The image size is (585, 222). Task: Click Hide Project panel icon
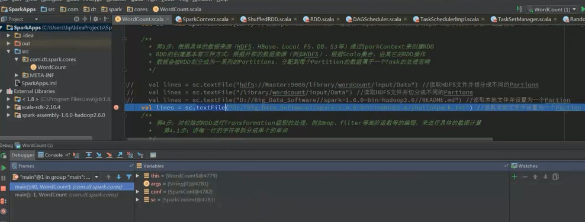tap(106, 19)
